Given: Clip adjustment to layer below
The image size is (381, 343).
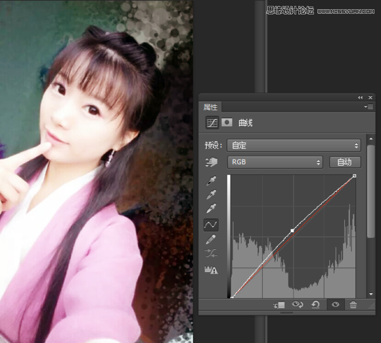Looking at the screenshot, I should 279,305.
